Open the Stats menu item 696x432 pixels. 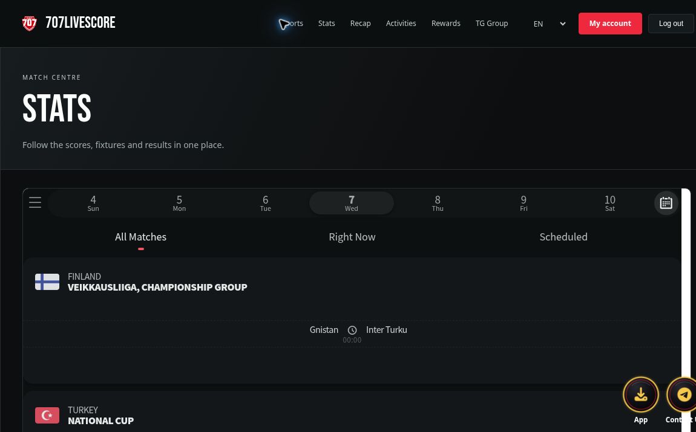click(326, 24)
